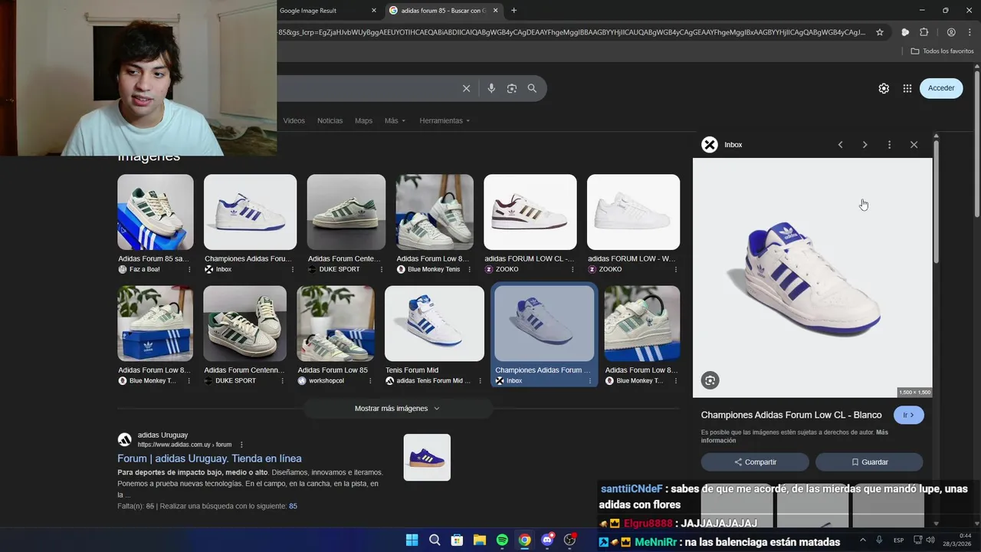Clear the Google search box text
Viewport: 981px width, 552px height.
pos(466,88)
